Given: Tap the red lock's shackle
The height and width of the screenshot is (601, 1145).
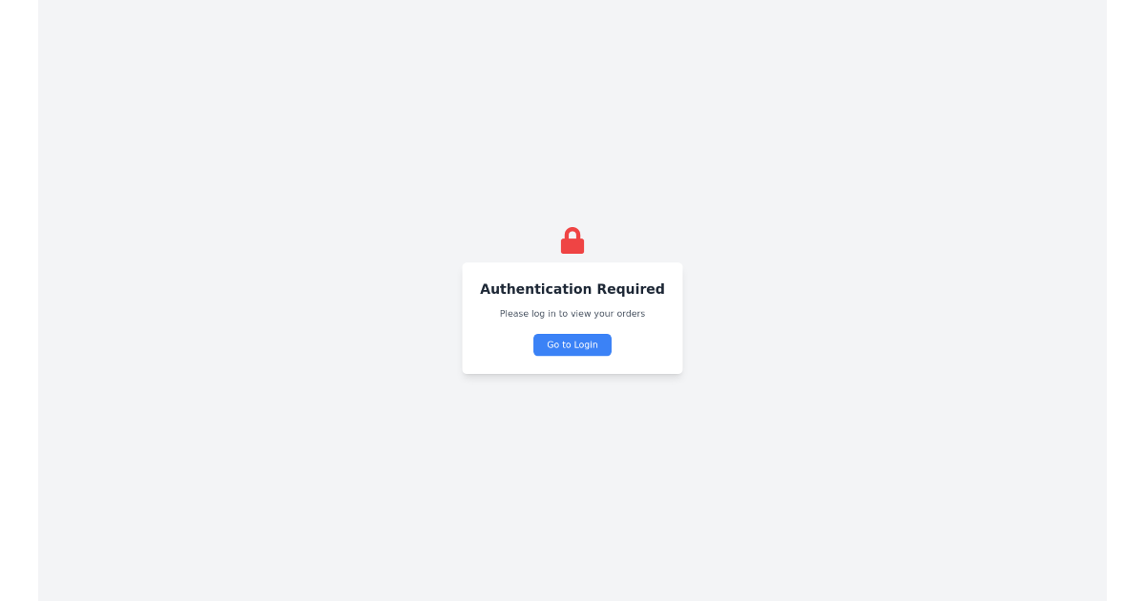Looking at the screenshot, I should point(572,232).
